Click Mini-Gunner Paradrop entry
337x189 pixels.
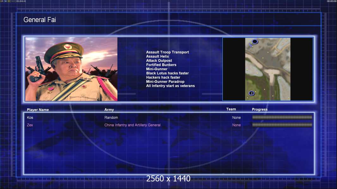[x=165, y=82]
